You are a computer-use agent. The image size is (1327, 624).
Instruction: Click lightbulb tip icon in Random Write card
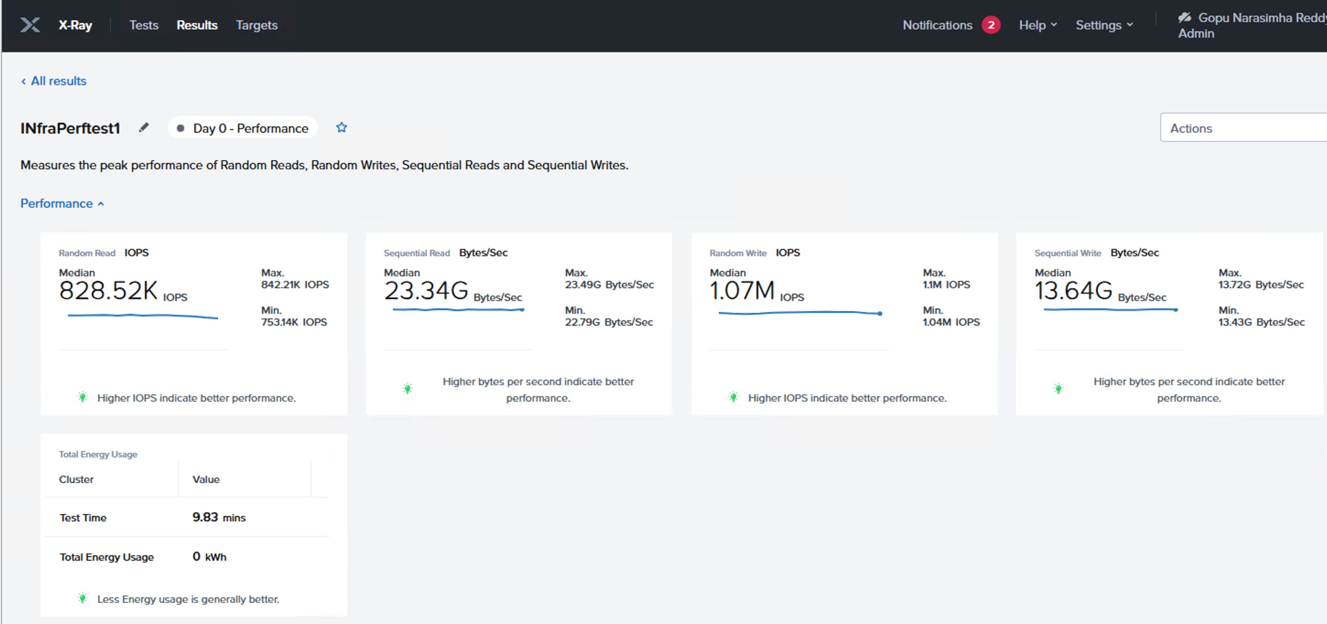734,397
